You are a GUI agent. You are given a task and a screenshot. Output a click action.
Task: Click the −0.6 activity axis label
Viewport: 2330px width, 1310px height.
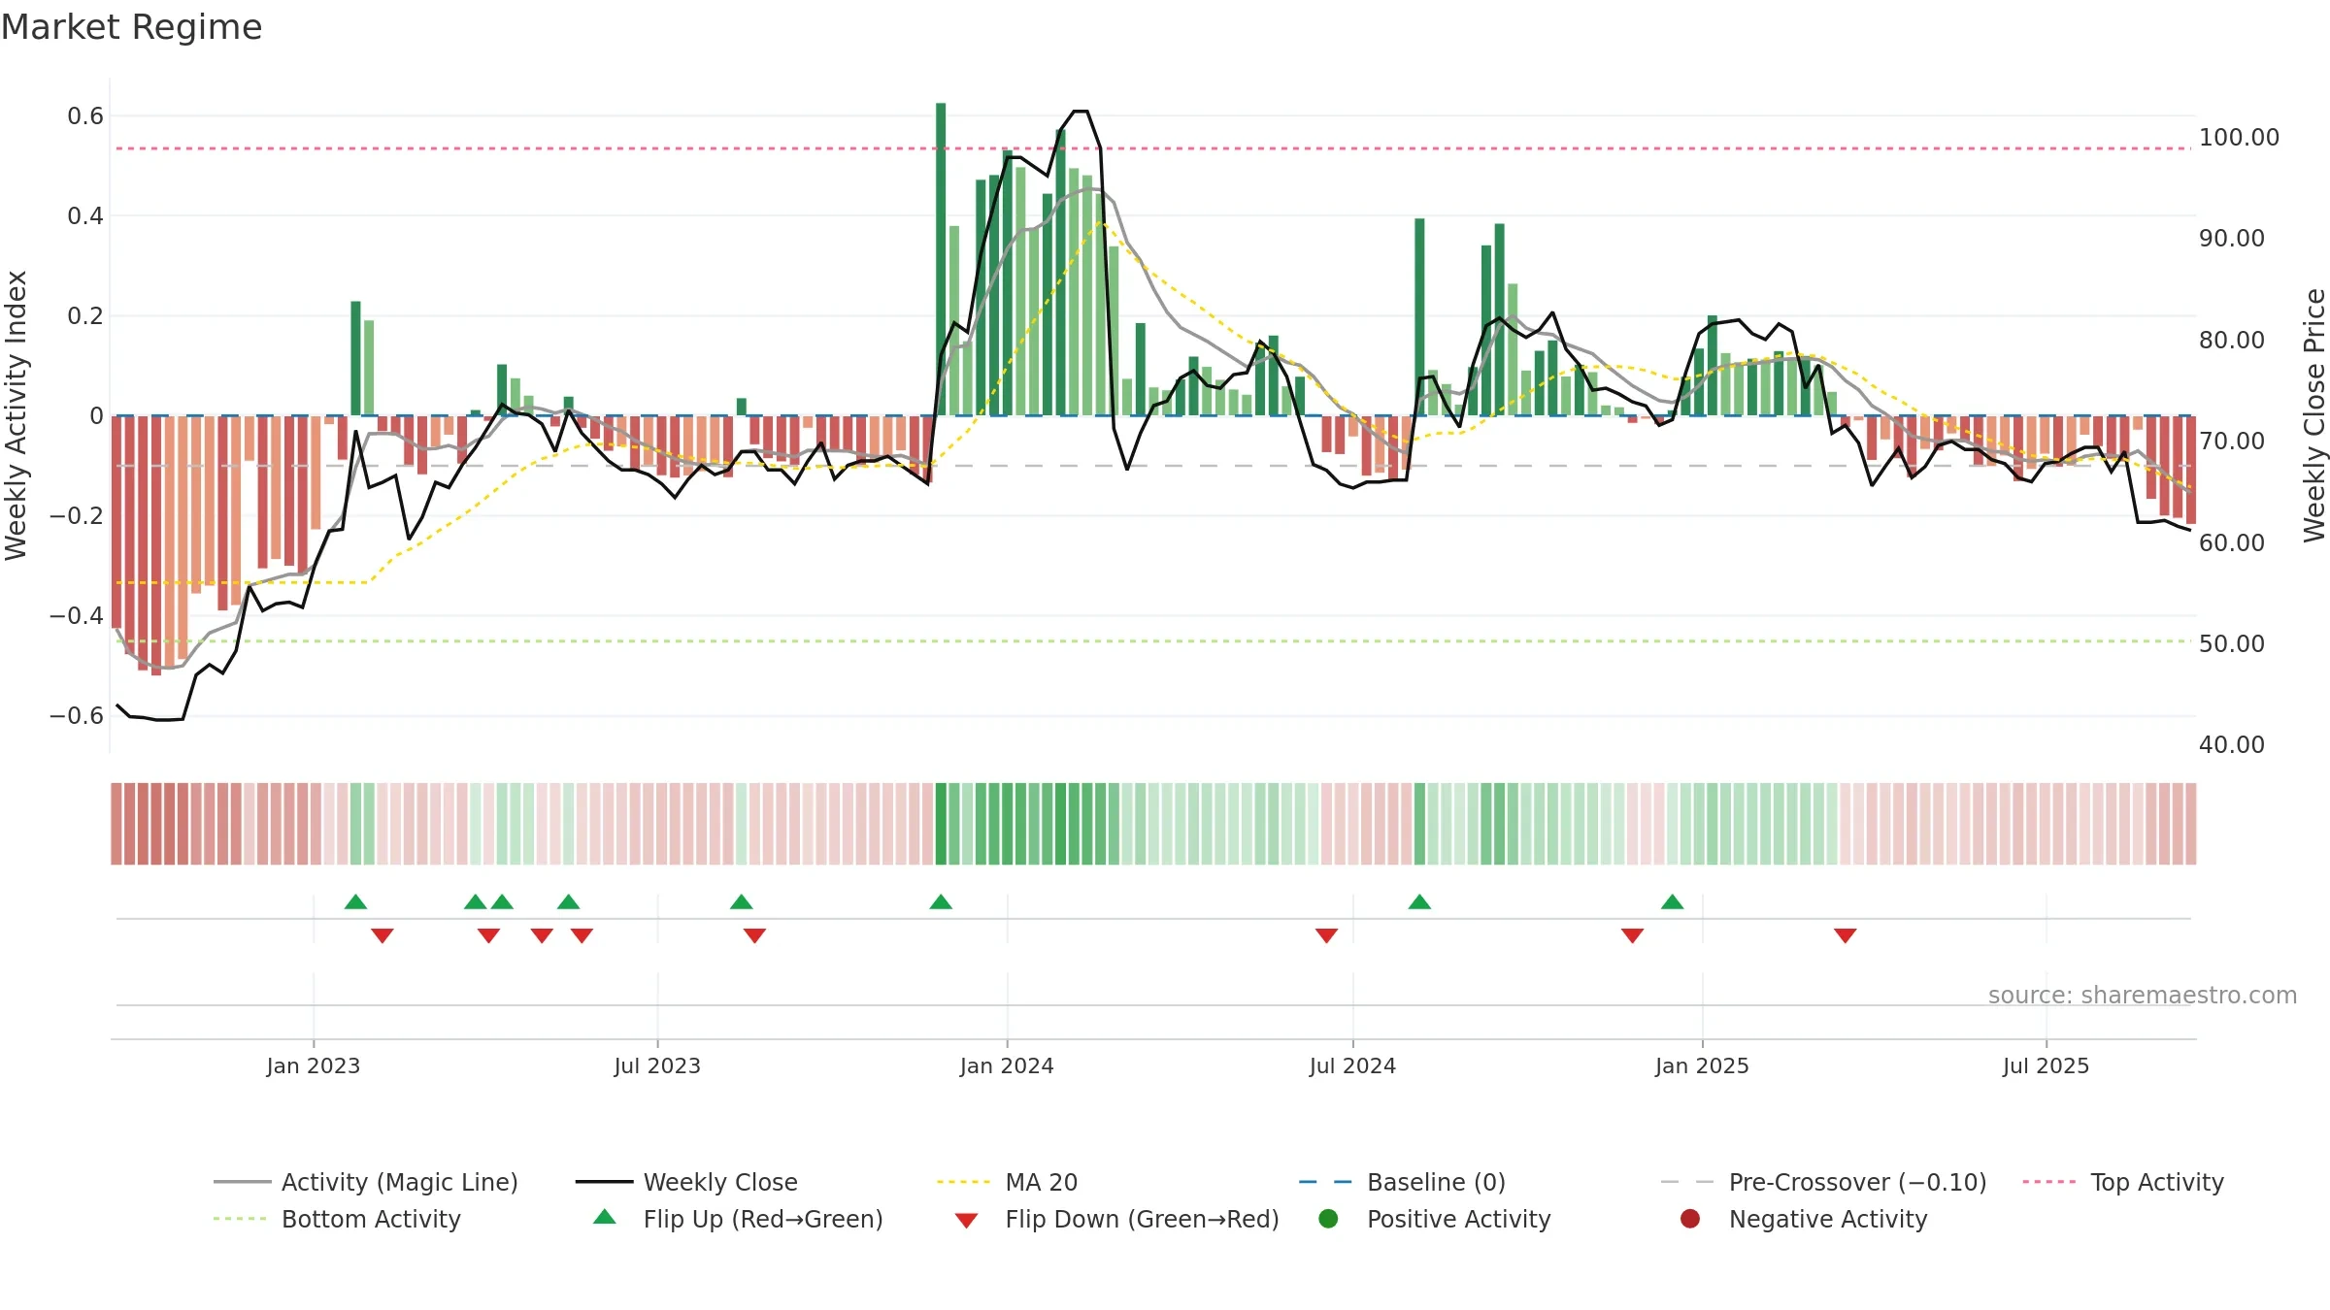coord(76,716)
